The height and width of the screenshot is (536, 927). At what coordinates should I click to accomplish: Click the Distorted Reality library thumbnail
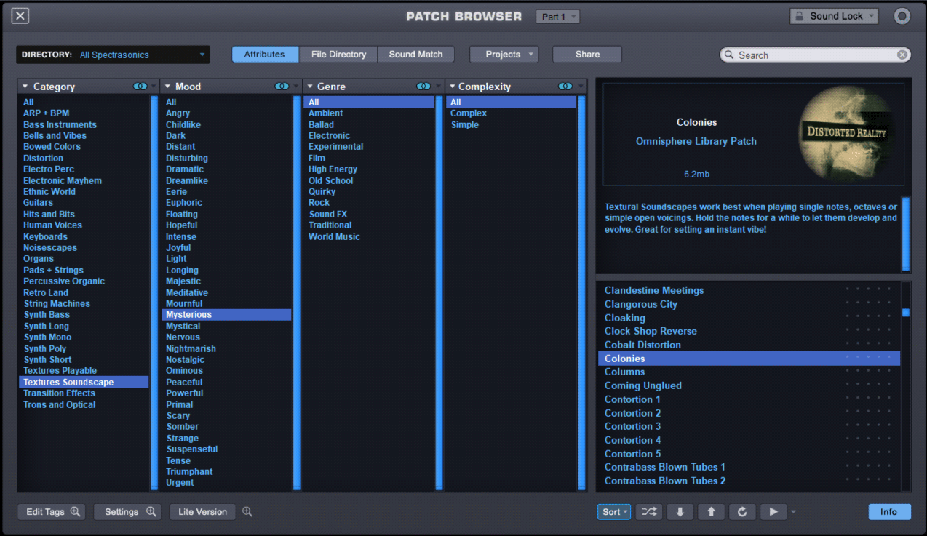point(848,134)
